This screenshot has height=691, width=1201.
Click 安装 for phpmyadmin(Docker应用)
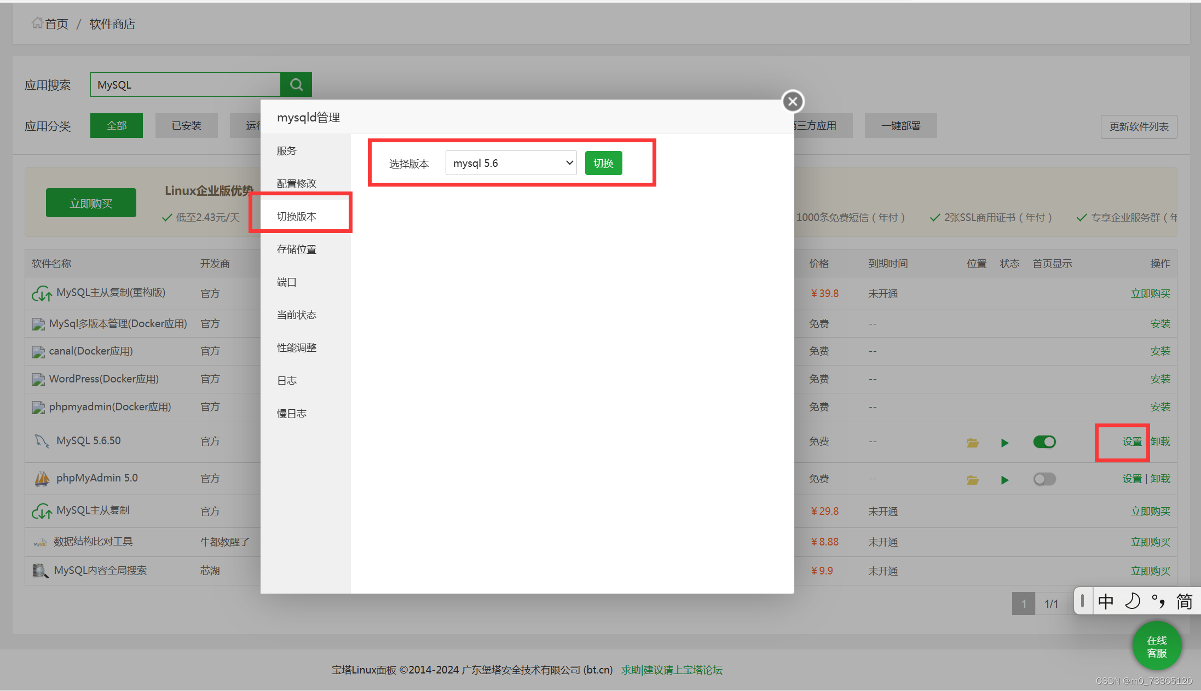tap(1160, 407)
